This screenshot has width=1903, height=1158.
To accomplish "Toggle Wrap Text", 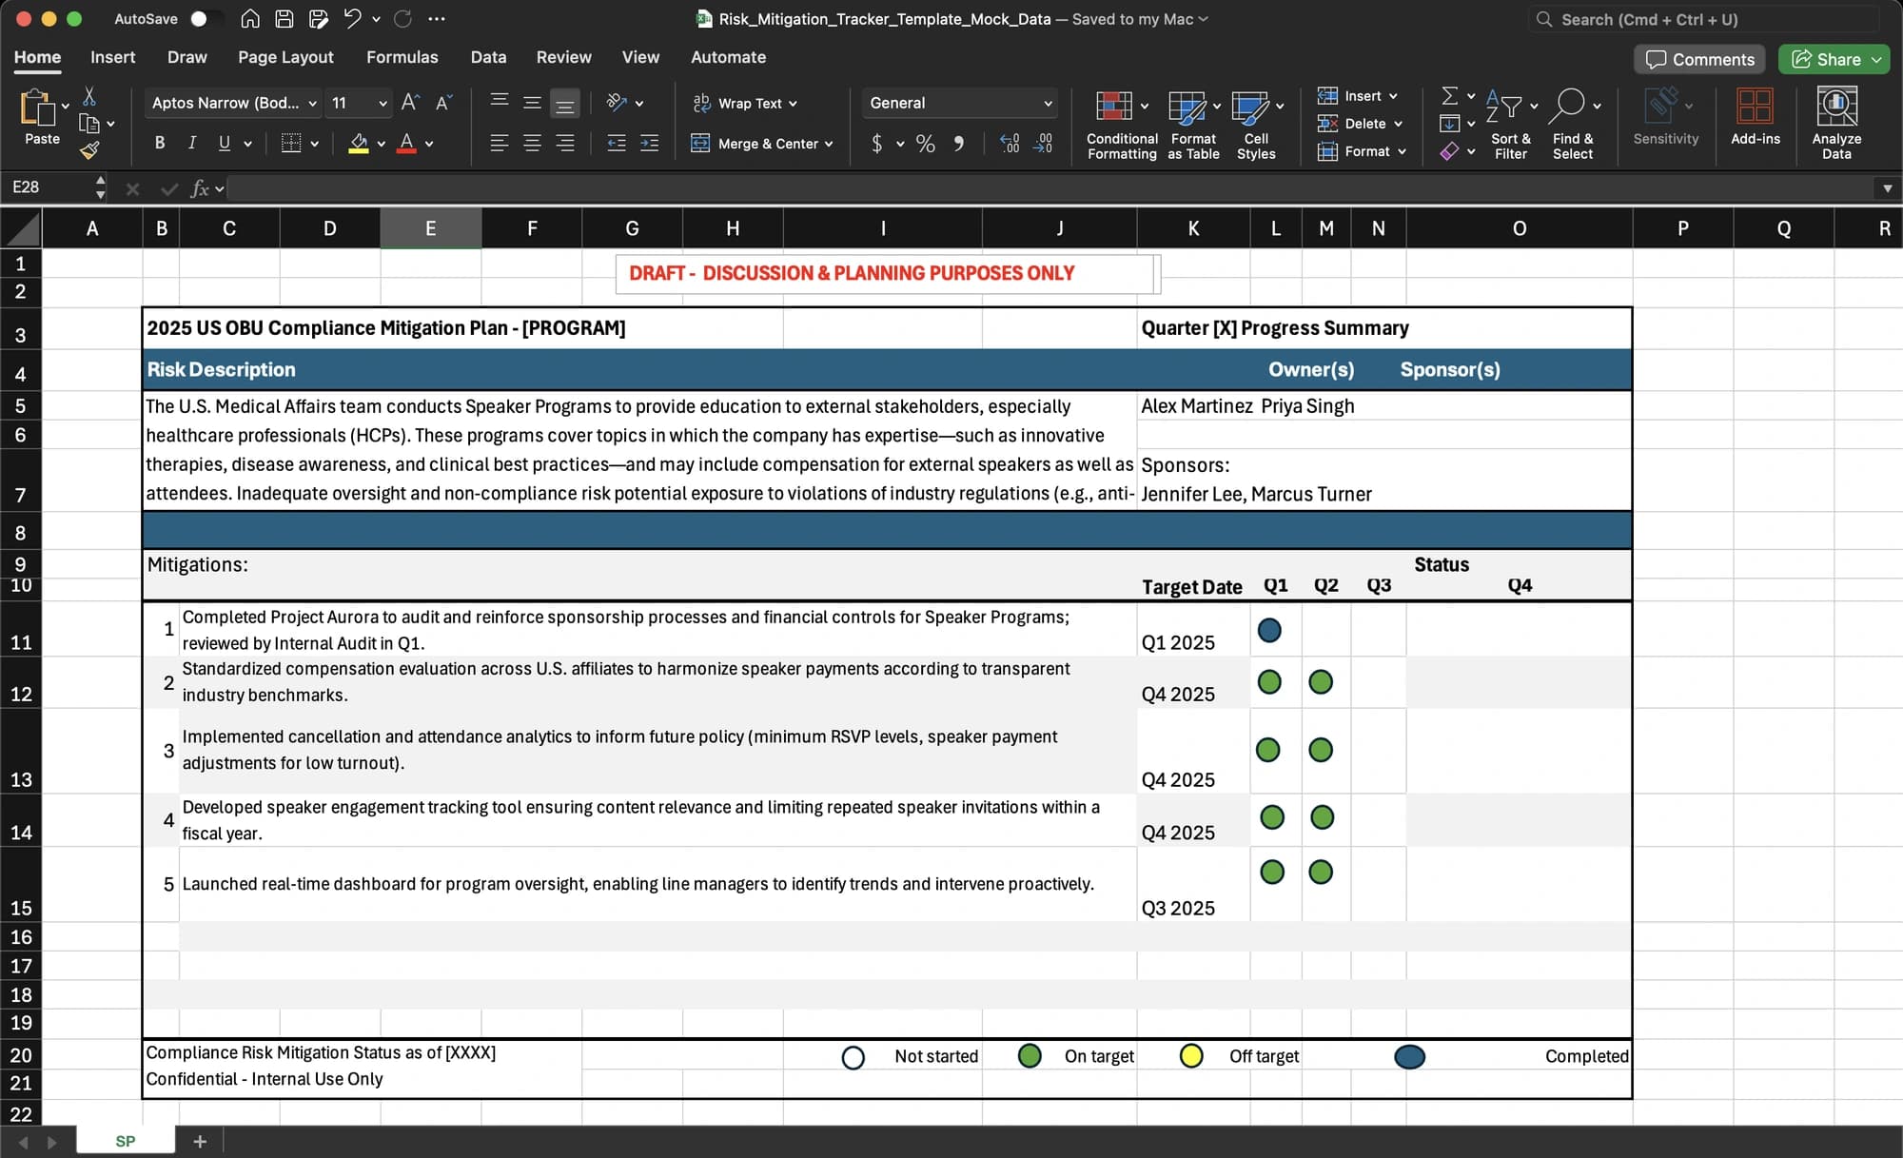I will pos(746,103).
